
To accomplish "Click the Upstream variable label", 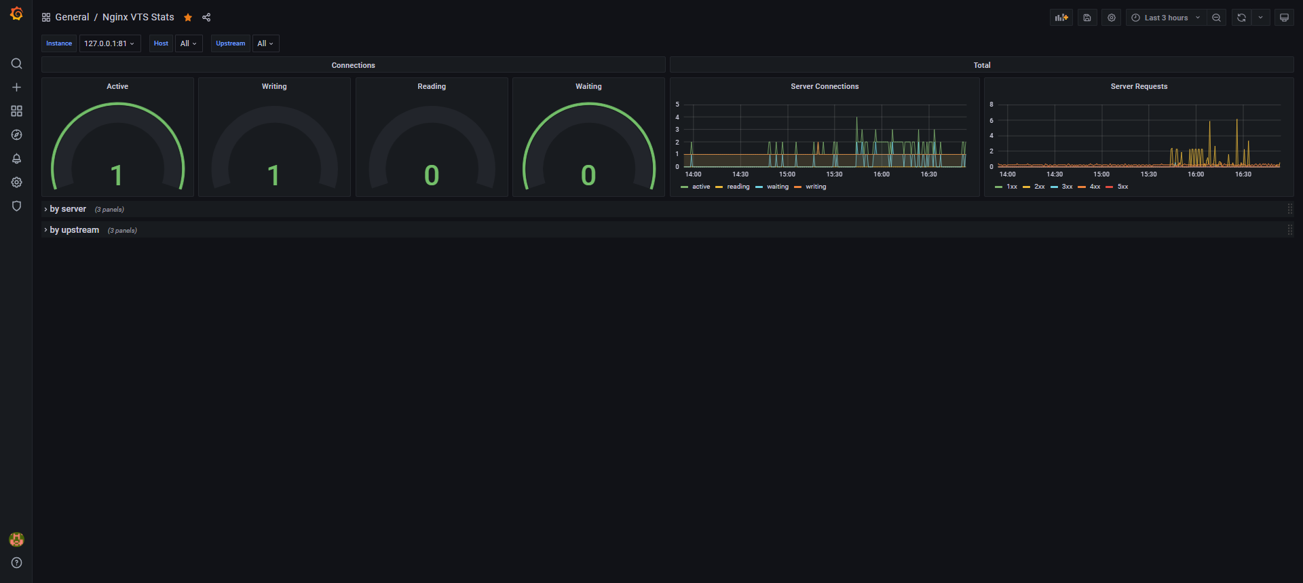I will click(x=231, y=43).
